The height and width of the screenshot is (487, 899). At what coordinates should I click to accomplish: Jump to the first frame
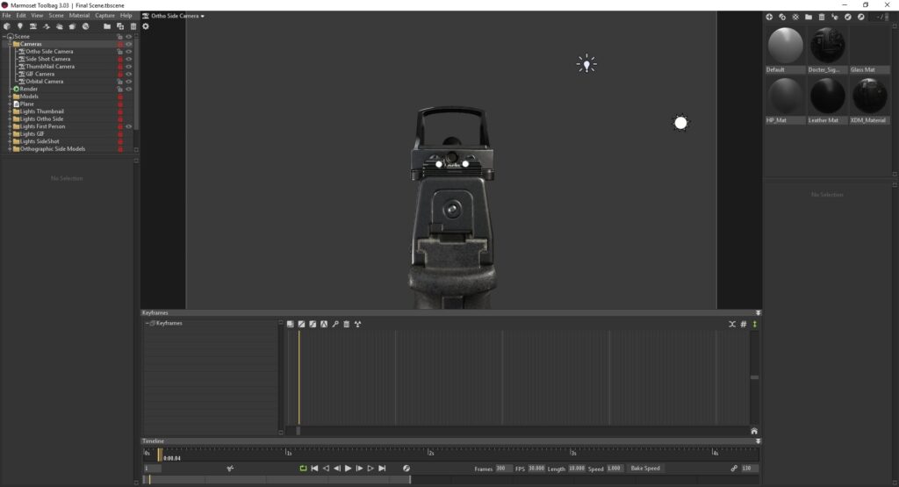[x=315, y=468]
